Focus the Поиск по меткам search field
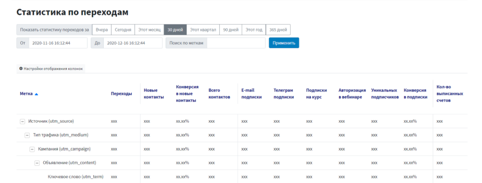The image size is (482, 183). (x=236, y=43)
